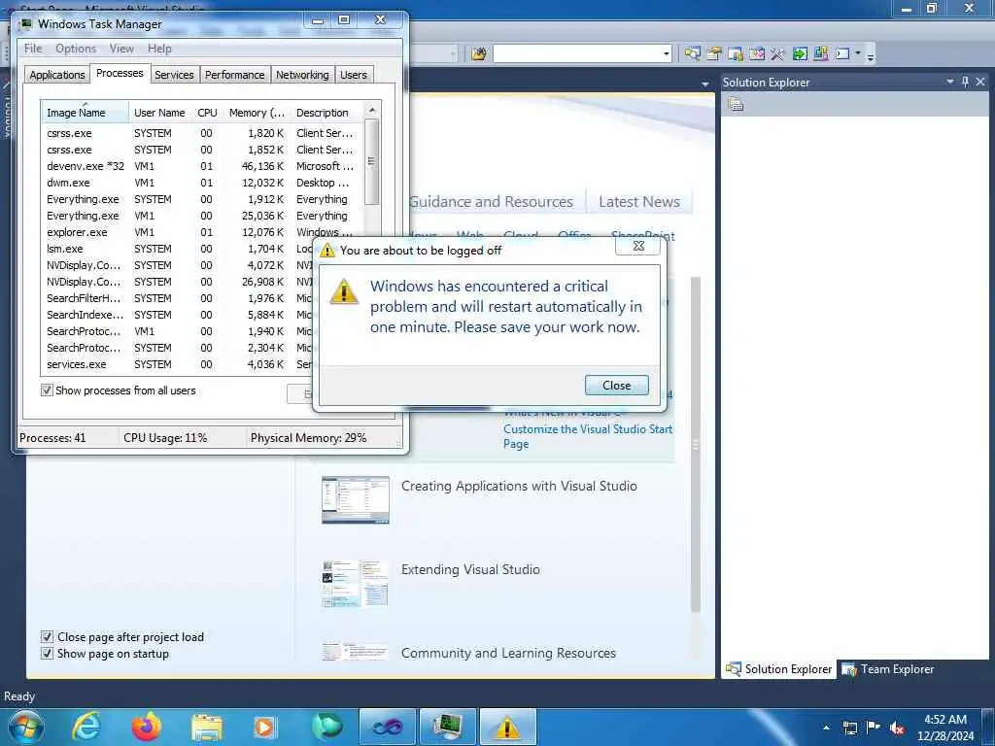Select the explorer.exe process row
Image resolution: width=995 pixels, height=746 pixels.
202,232
